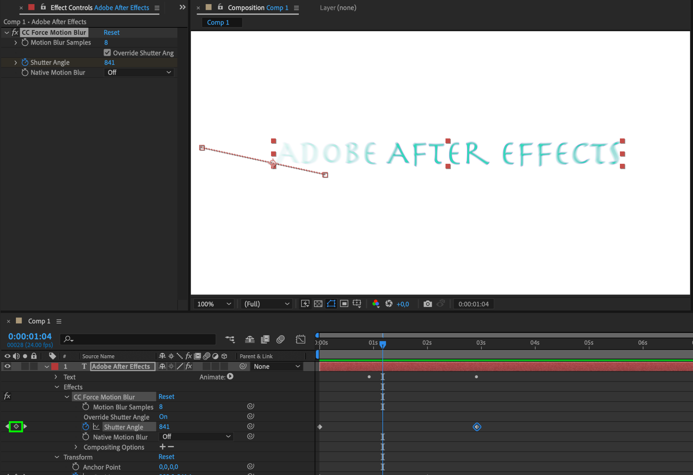
Task: Expand the Text property group
Action: pos(56,377)
